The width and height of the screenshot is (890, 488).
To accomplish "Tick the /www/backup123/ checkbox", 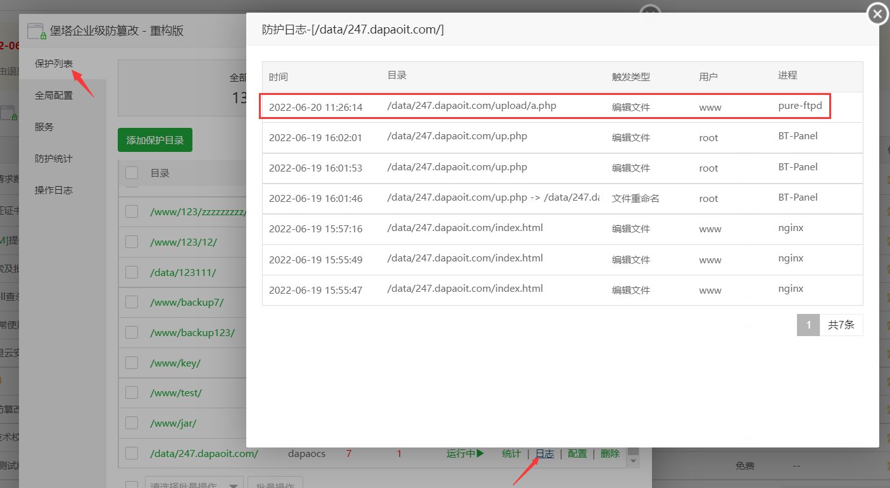I will pos(132,332).
